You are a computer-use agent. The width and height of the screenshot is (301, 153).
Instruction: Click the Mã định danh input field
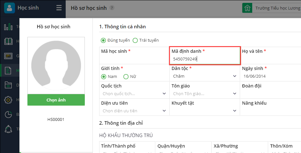pyautogui.click(x=205, y=59)
